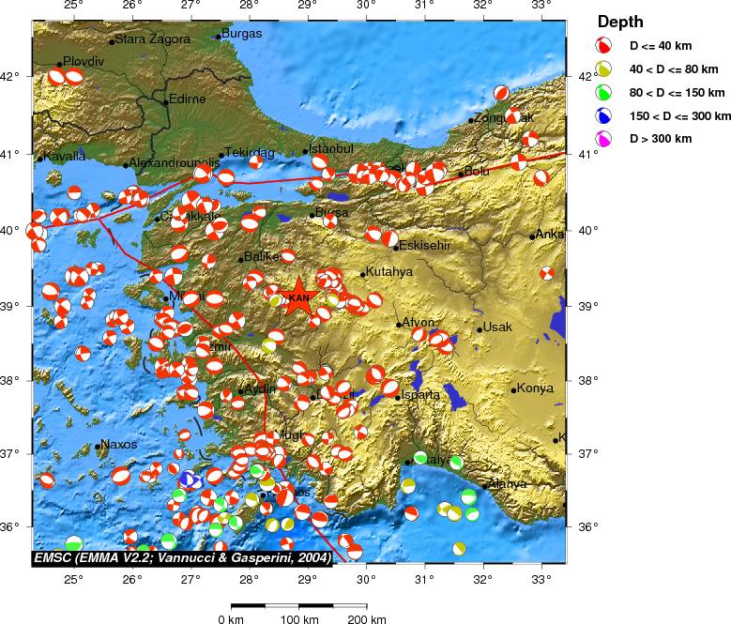
Task: Click the black city dot for Konya
Action: [x=513, y=390]
